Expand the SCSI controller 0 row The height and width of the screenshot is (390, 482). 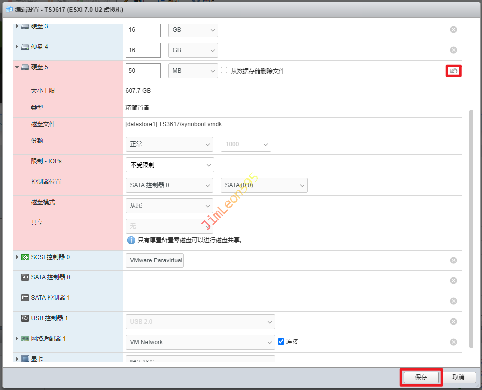[17, 257]
